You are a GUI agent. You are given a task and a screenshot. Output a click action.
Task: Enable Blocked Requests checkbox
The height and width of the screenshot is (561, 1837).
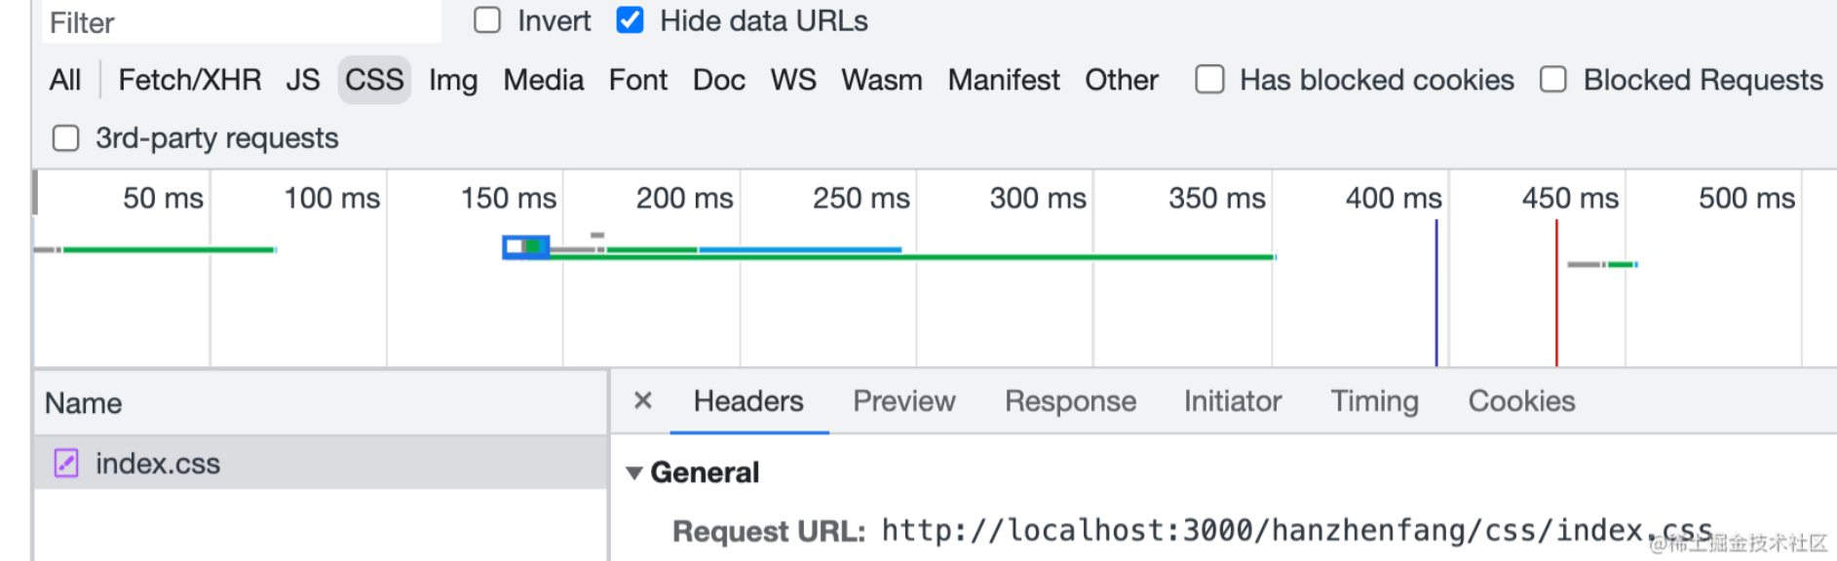1553,80
